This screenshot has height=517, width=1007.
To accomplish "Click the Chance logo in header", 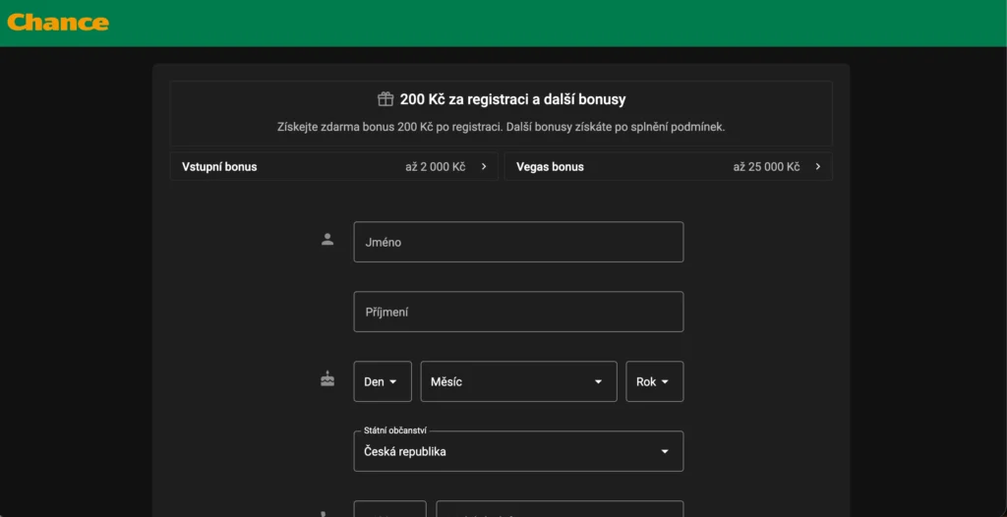I will [x=58, y=23].
